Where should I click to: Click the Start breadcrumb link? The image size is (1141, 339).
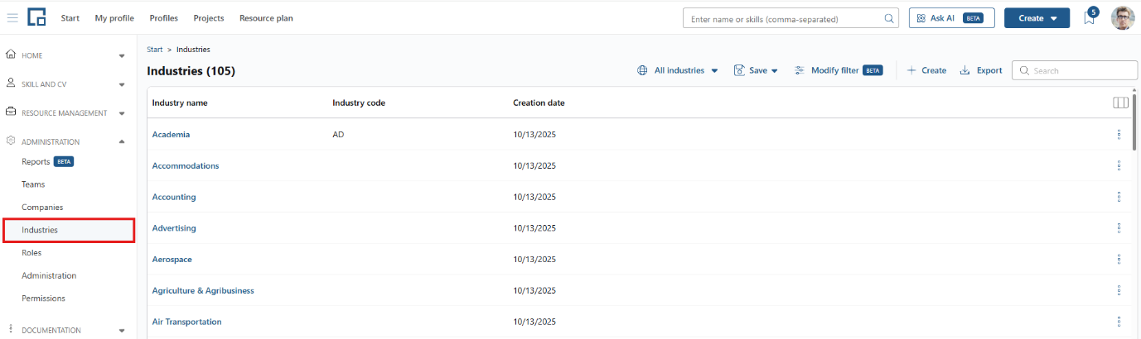pos(154,50)
